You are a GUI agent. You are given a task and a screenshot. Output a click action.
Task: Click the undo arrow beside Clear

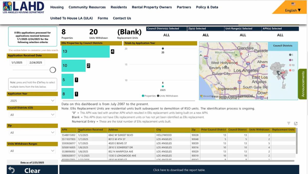(x=12, y=170)
